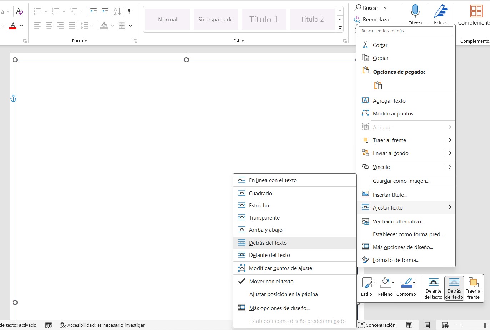
Task: Click Traer al frente in mini toolbar
Action: [x=474, y=288]
